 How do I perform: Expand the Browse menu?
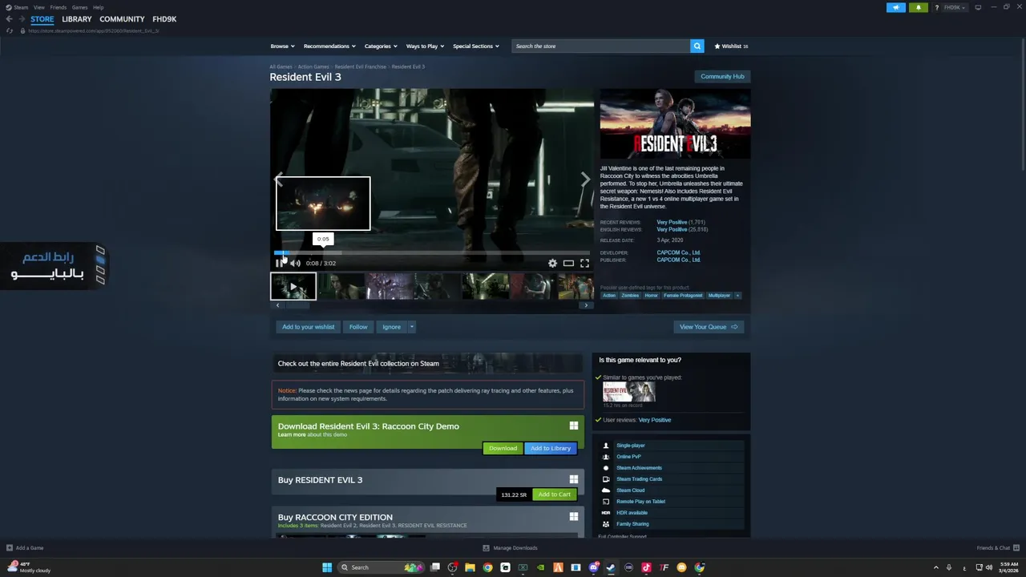[282, 46]
